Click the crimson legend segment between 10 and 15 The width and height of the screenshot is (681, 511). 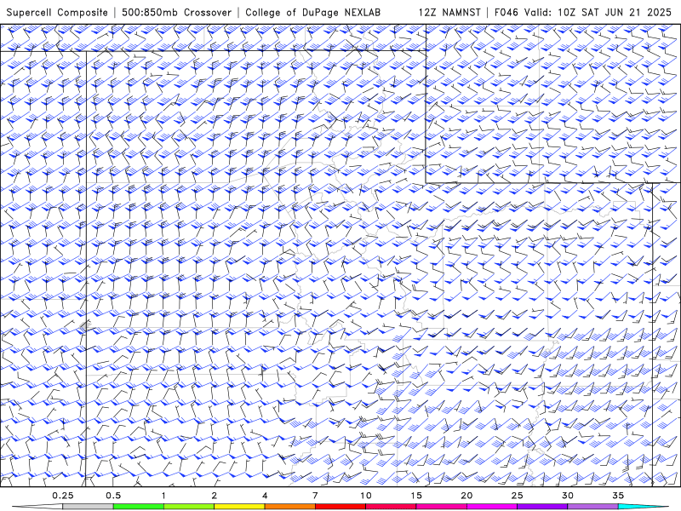[x=391, y=507]
